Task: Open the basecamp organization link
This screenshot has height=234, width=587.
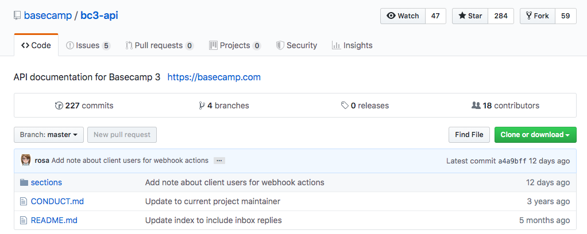Action: tap(48, 15)
